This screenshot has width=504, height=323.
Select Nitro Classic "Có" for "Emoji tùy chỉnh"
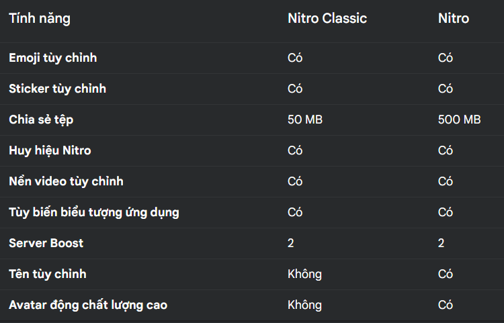point(295,58)
